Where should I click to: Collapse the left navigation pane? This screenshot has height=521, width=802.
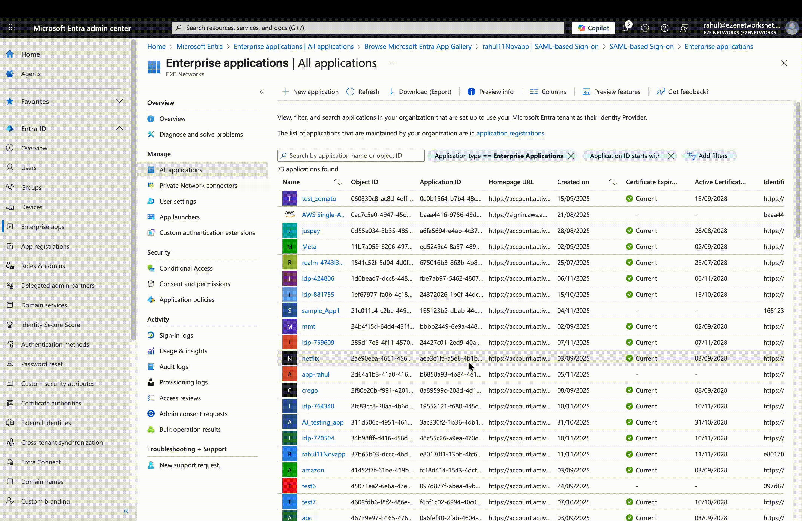(126, 511)
